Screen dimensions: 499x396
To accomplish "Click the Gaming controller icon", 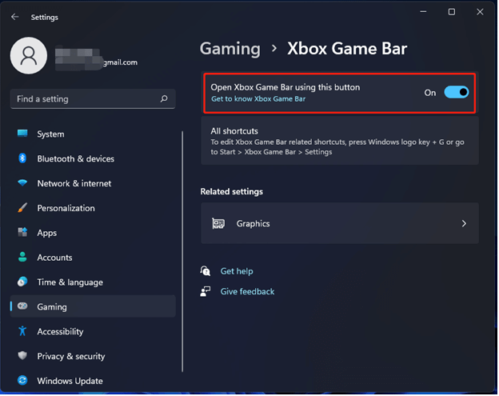I will click(x=22, y=306).
